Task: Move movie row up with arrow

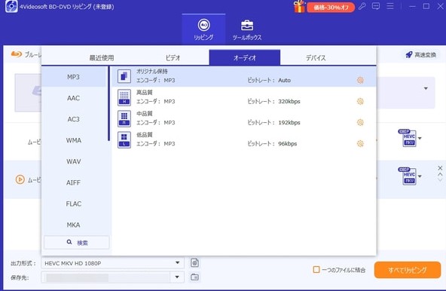Action: tap(440, 174)
